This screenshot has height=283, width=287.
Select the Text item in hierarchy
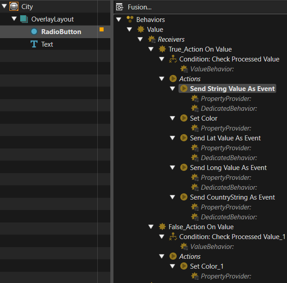47,44
